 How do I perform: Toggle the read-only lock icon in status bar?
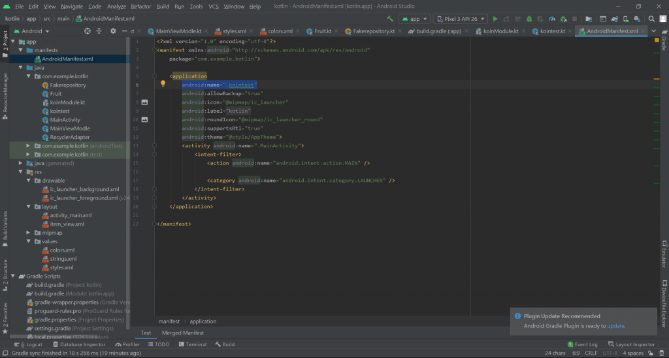650,353
